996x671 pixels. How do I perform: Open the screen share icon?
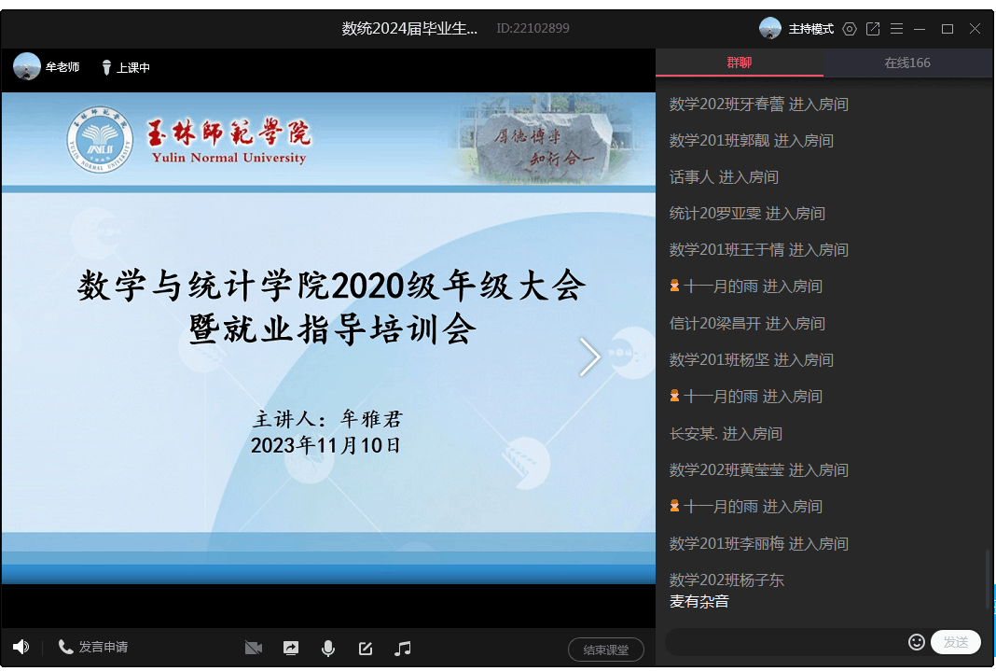(291, 648)
